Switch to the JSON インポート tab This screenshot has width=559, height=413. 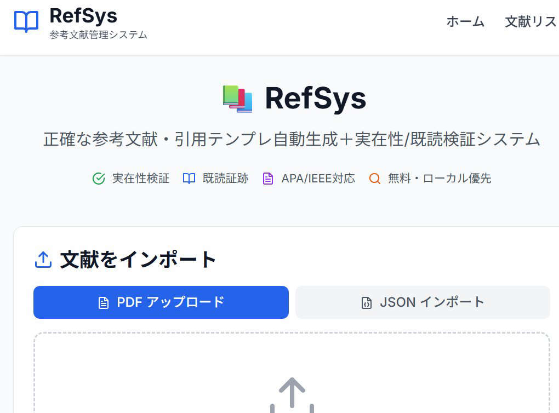click(x=423, y=302)
